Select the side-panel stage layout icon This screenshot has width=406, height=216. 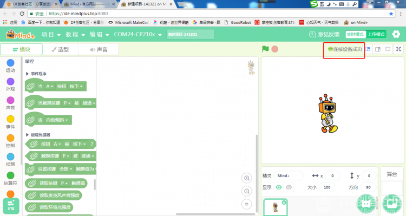pos(377,49)
